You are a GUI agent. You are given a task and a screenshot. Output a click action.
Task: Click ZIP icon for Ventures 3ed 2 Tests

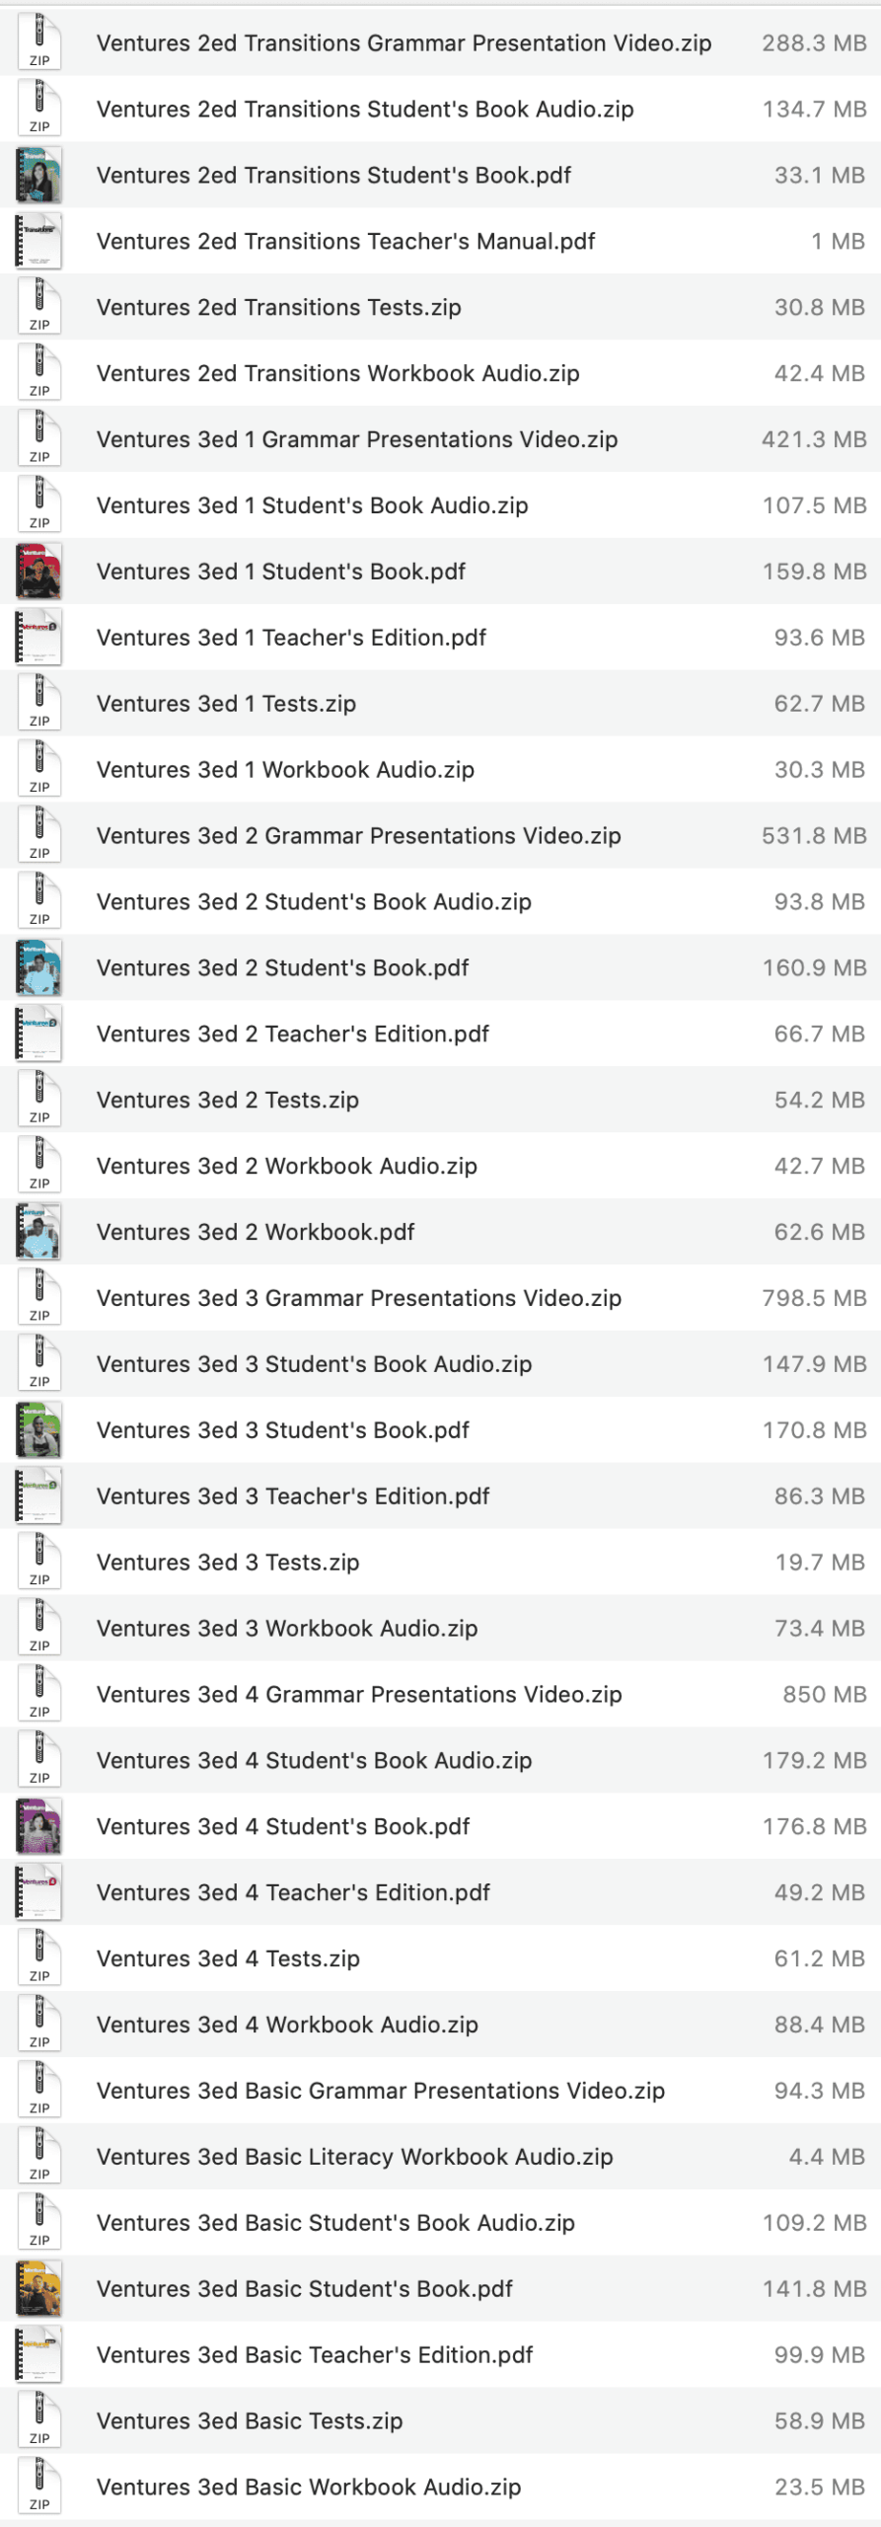(39, 1101)
